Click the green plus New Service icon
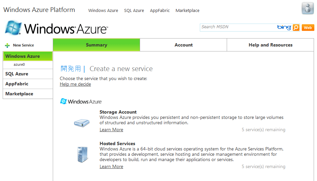The image size is (317, 181). (x=7, y=45)
